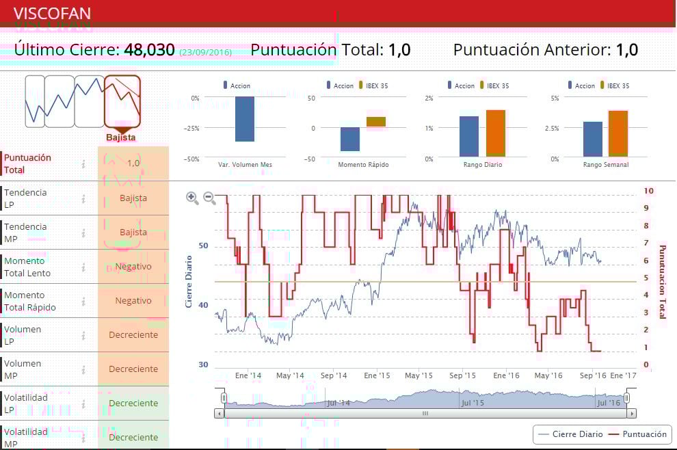Open info icon for Momento Total Lento row

click(x=83, y=267)
